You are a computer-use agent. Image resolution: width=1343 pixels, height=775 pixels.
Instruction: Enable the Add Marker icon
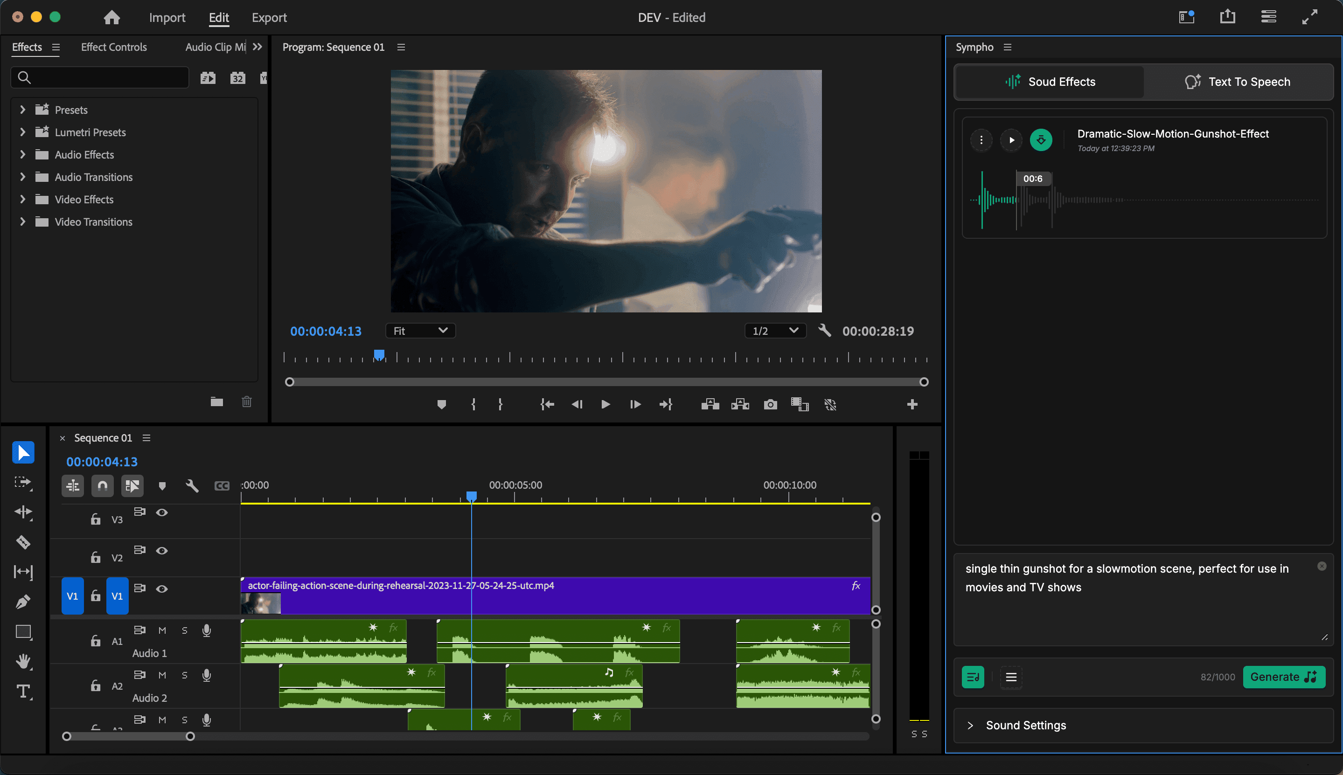tap(441, 404)
